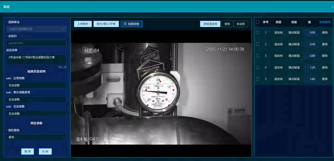Click the red calibration dot near 1.2
The image size is (334, 161).
point(173,90)
